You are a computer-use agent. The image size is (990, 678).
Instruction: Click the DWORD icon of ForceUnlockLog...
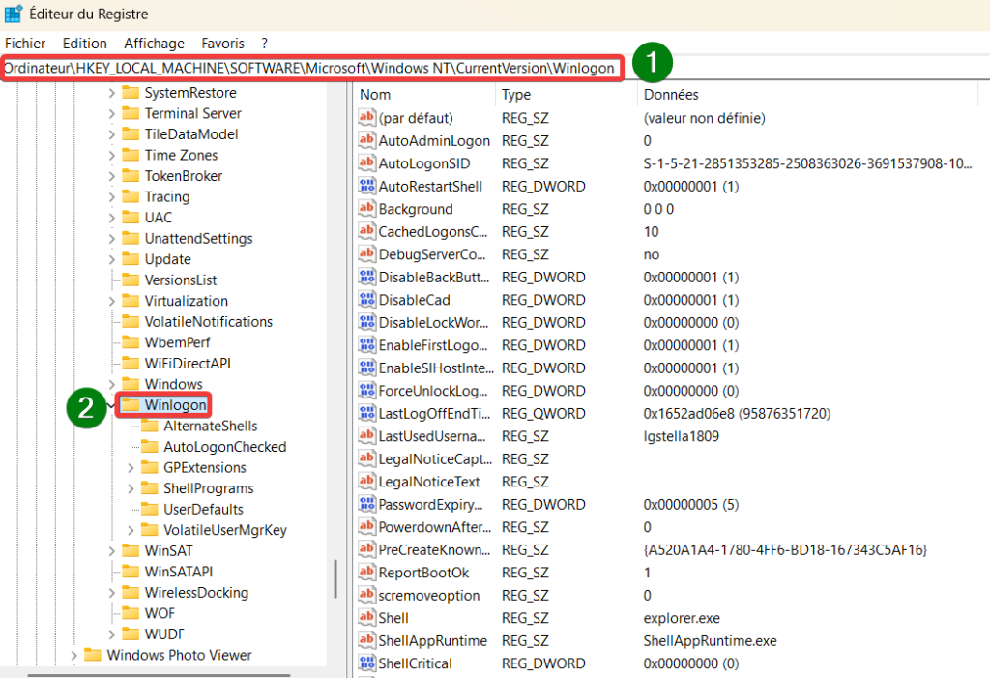[x=366, y=391]
